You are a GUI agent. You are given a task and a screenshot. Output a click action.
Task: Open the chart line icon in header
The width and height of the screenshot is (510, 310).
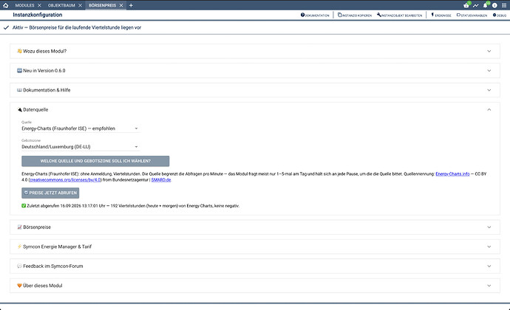[x=476, y=5]
